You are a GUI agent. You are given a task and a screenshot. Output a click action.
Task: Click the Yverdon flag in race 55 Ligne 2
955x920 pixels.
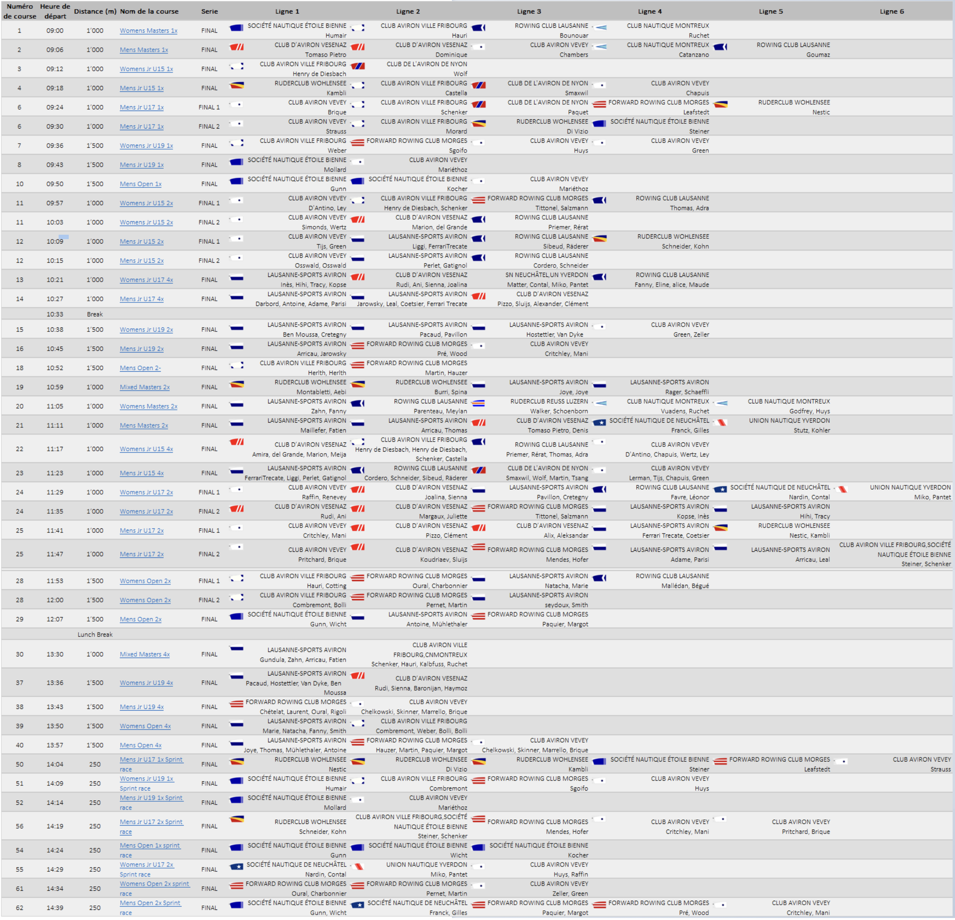[x=357, y=867]
